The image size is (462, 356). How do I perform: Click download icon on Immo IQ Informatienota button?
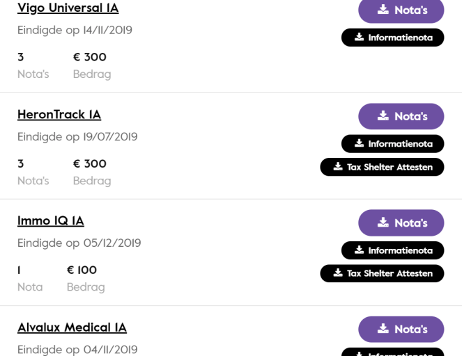point(359,250)
